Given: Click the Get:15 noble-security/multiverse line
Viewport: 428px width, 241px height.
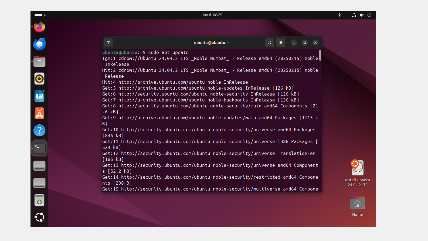Looking at the screenshot, I should point(210,189).
